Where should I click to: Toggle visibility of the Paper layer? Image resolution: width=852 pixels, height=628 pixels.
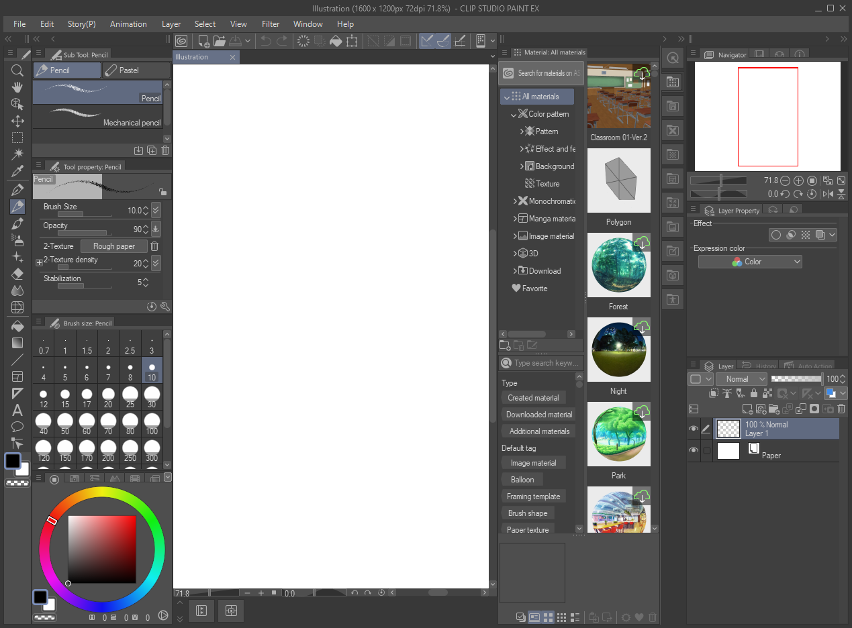[x=694, y=451]
